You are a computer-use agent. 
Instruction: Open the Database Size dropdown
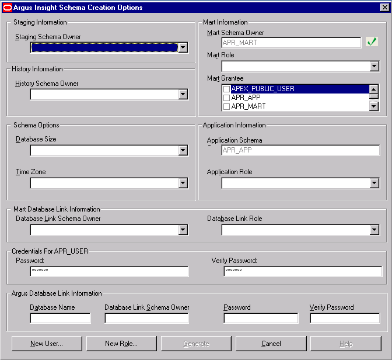183,150
